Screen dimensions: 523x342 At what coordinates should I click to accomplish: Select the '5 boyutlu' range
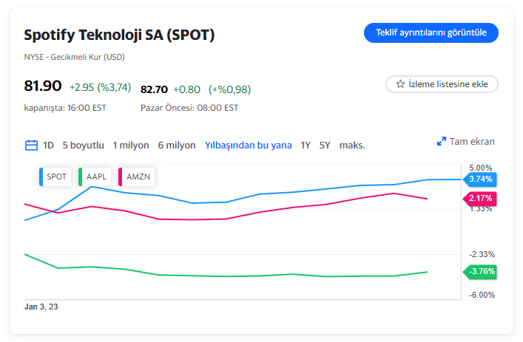[x=84, y=146]
